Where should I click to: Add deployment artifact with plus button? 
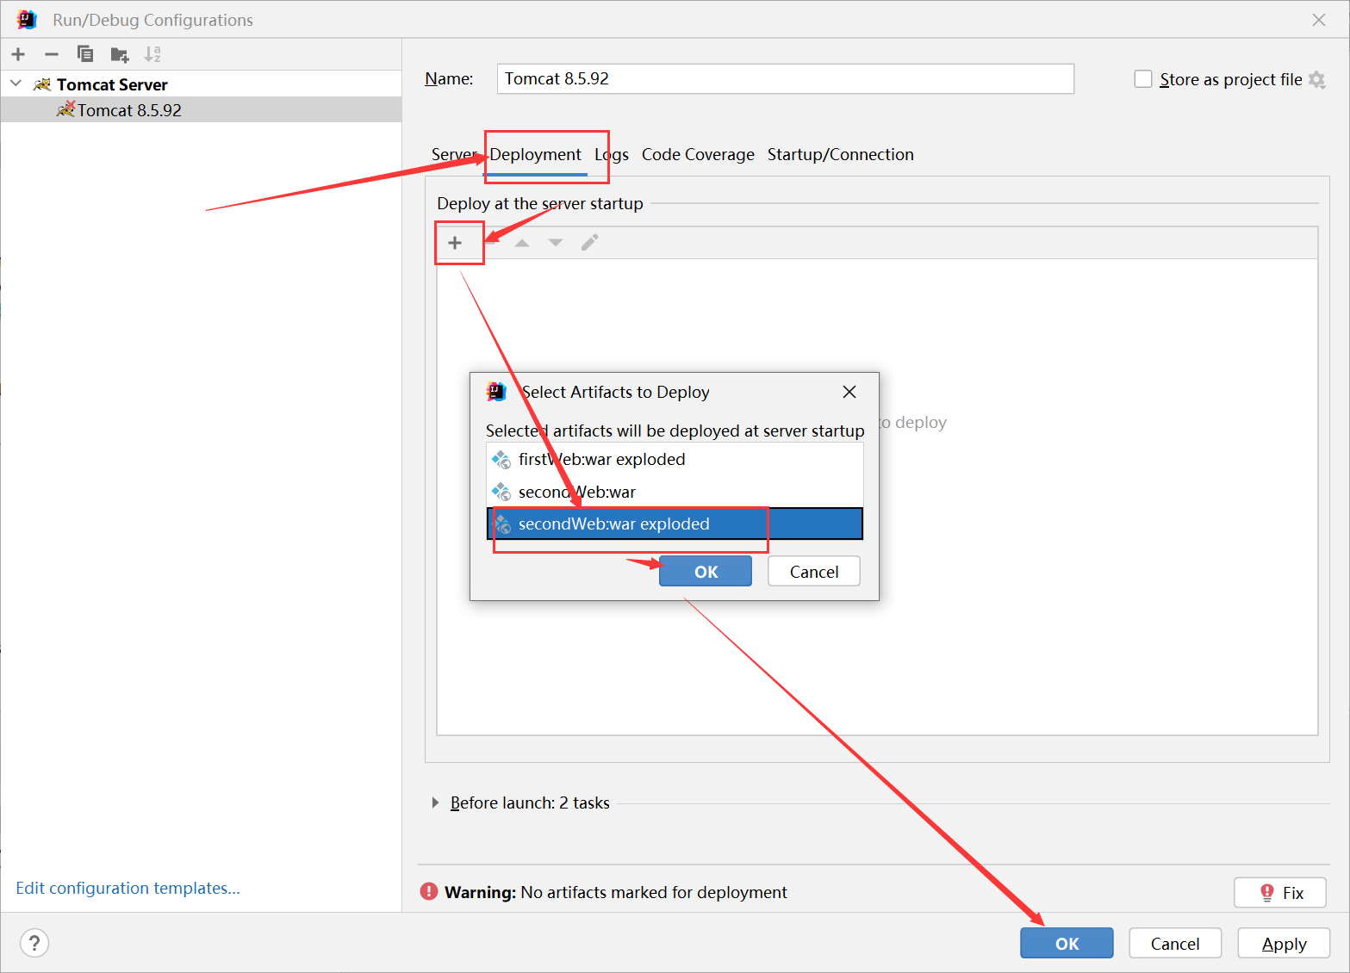[x=455, y=243]
